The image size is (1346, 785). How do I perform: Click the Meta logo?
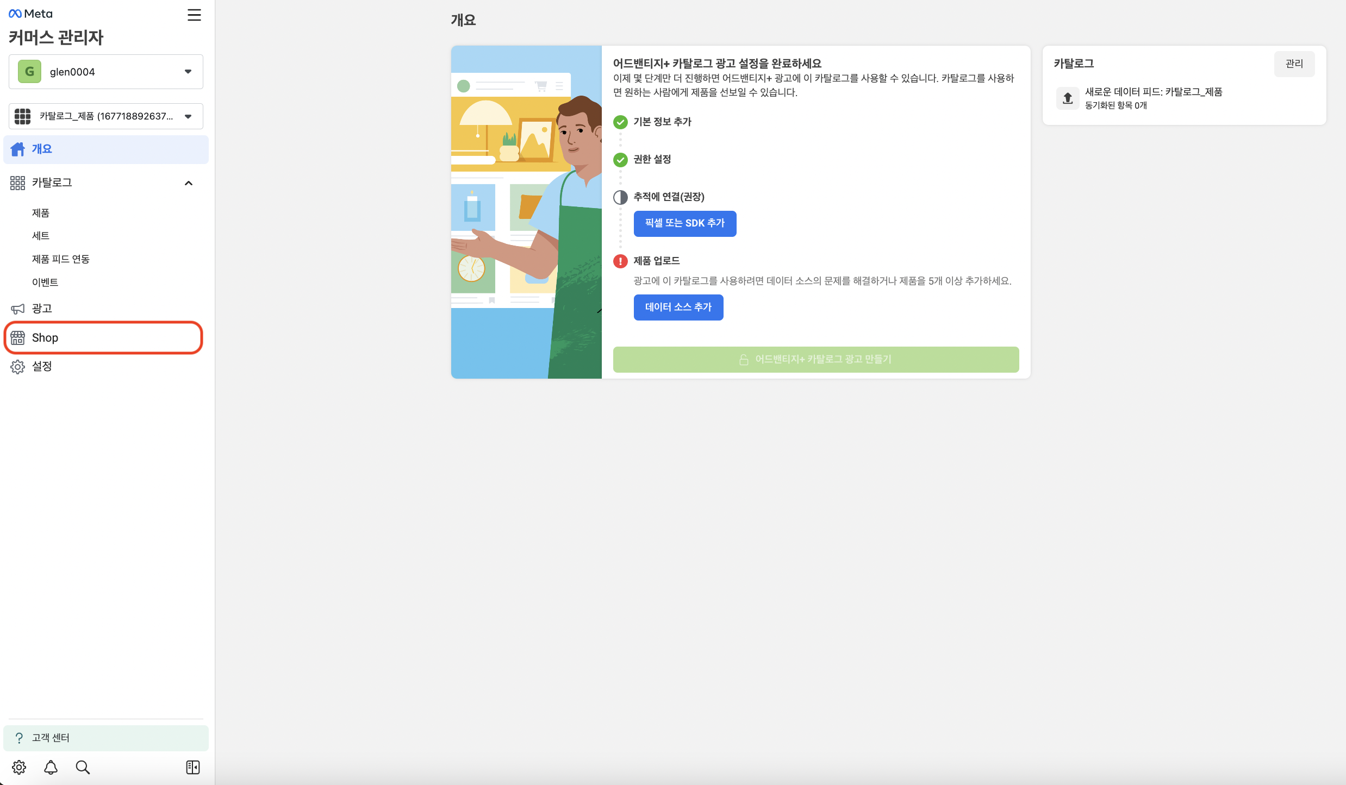pos(29,13)
